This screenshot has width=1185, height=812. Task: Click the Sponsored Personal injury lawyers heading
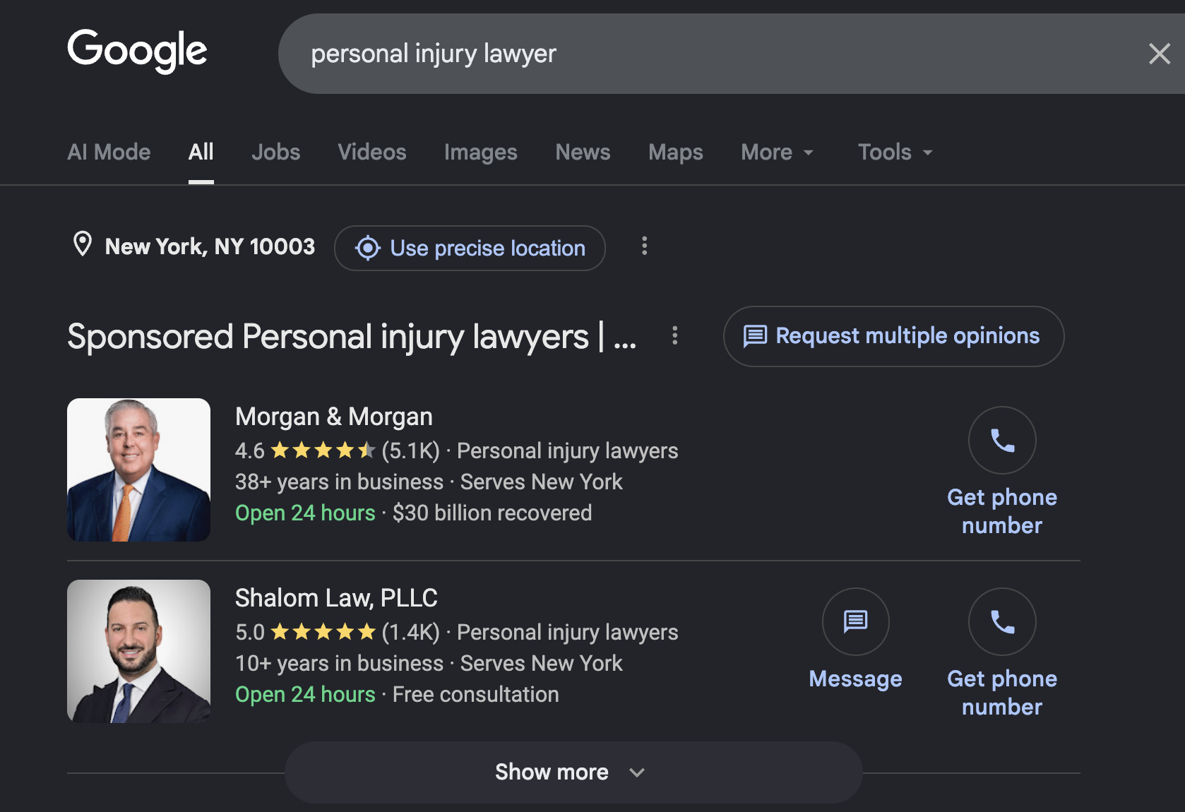coord(352,336)
